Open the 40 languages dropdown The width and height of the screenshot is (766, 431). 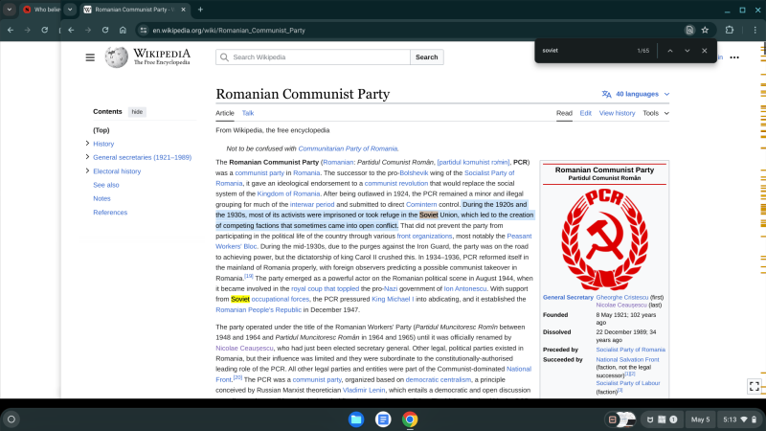click(636, 94)
